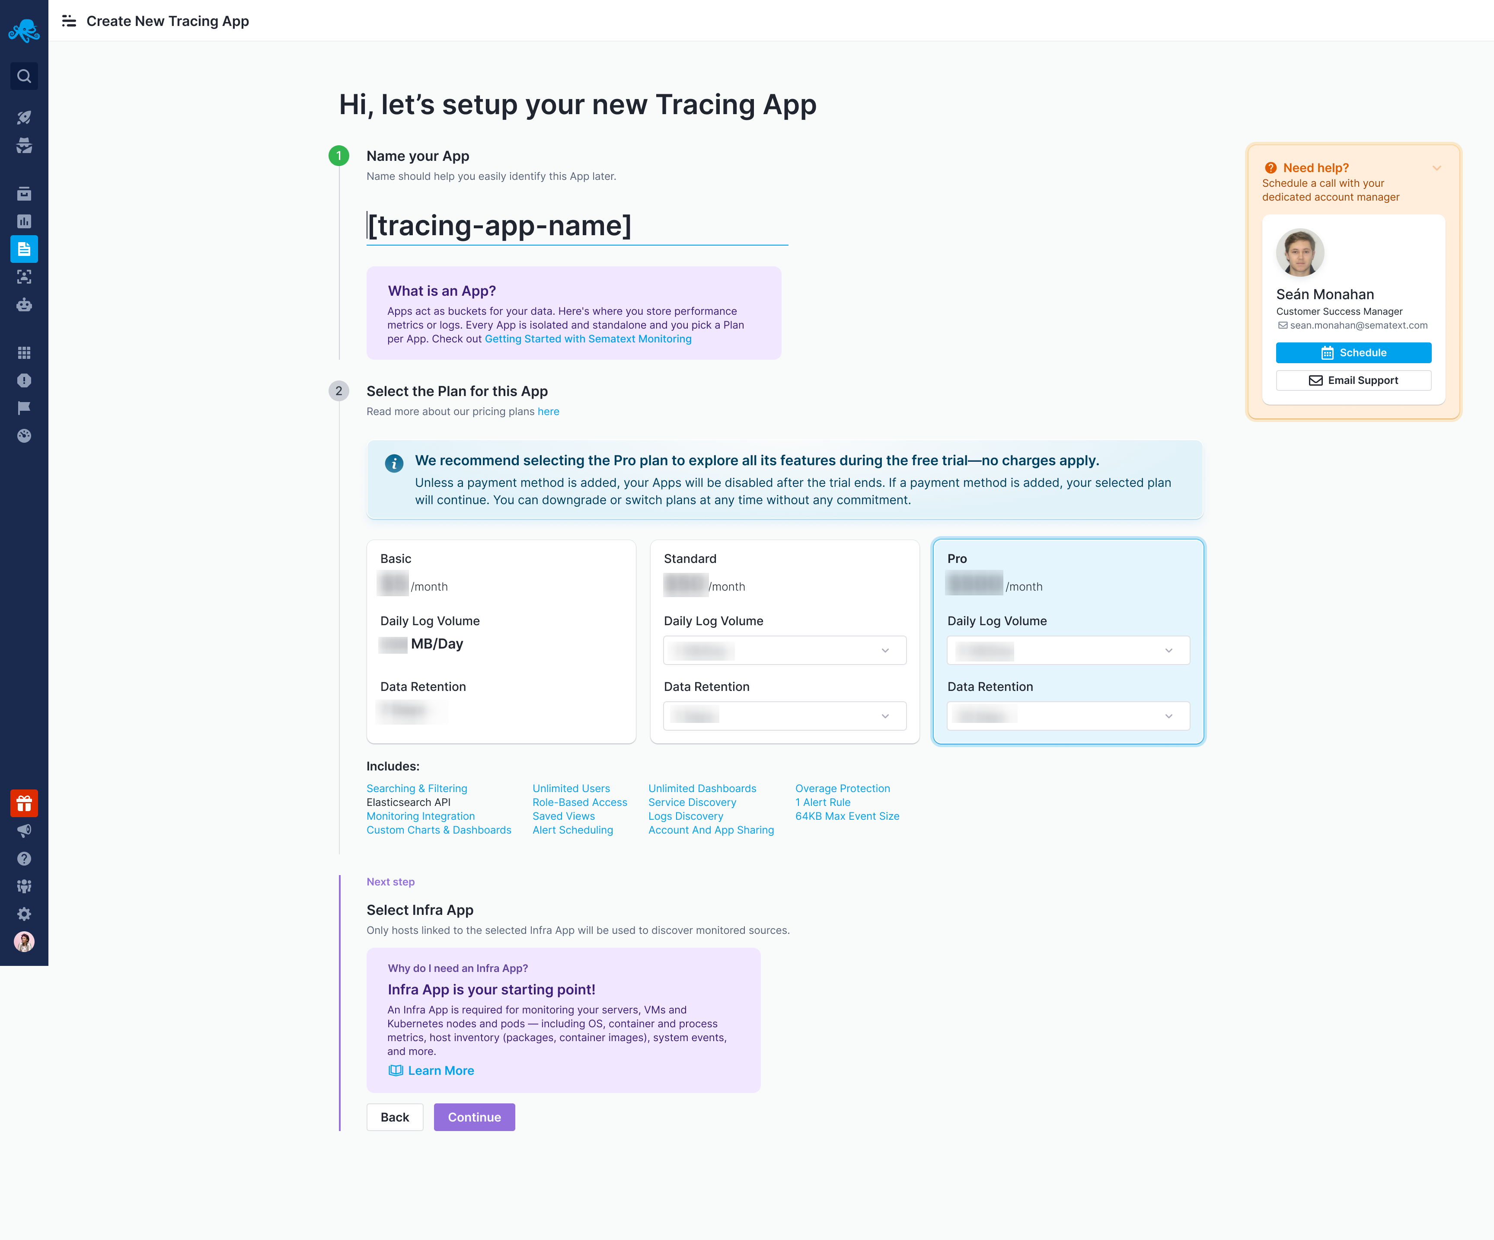This screenshot has height=1240, width=1494.
Task: Click sean.monahan@sematext.com email address
Action: 1359,325
